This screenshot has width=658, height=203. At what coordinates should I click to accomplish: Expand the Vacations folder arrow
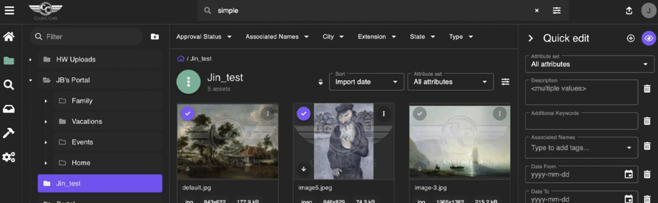coord(46,121)
